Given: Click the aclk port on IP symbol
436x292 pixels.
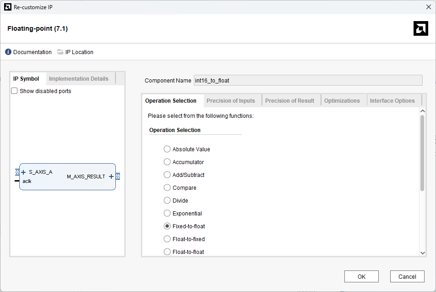Looking at the screenshot, I should click(x=27, y=181).
